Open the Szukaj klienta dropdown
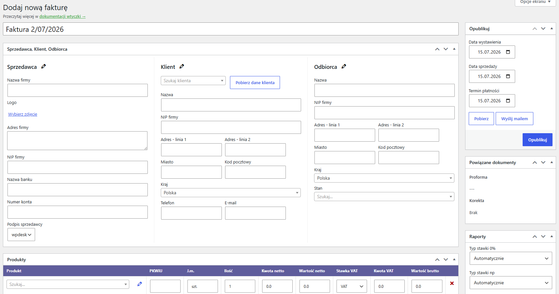 pos(193,81)
